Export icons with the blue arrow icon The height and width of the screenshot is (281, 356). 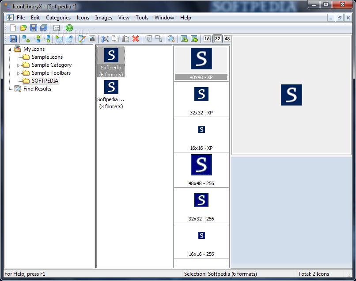(x=69, y=39)
